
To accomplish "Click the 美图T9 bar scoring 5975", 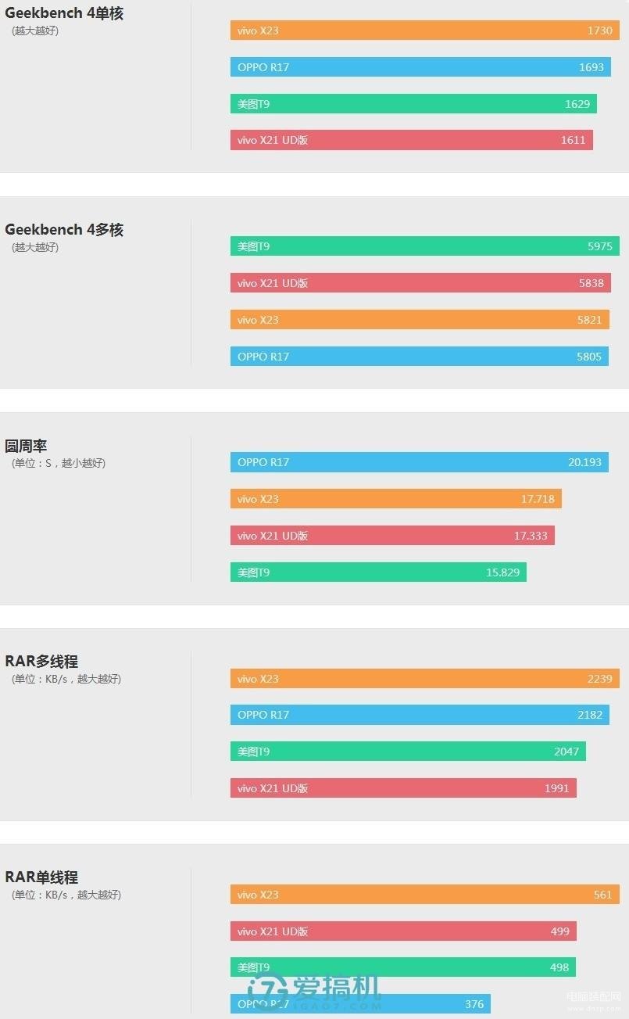I will (x=425, y=246).
